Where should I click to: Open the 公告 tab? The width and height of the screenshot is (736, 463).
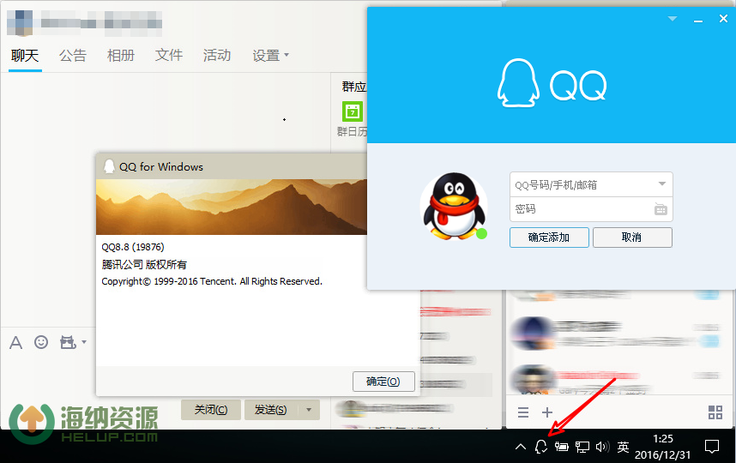pos(73,56)
